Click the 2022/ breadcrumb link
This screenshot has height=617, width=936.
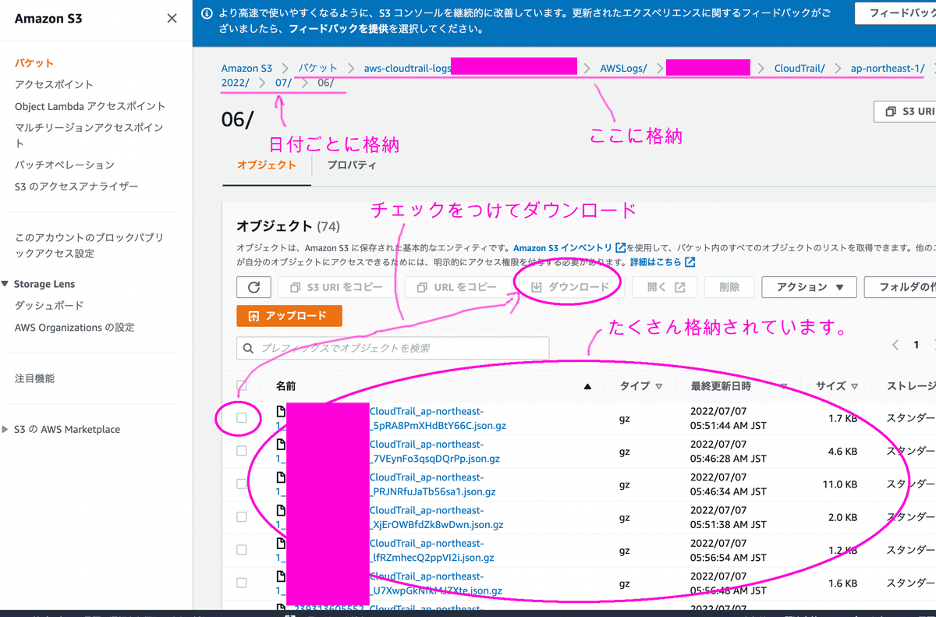[236, 83]
